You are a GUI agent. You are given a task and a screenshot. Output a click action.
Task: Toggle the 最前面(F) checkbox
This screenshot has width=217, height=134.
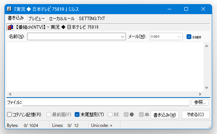49,115
